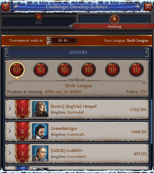Viewport: 154px width, 173px height.
Task: Select the Fourth League IV badge
Action: click(x=65, y=70)
